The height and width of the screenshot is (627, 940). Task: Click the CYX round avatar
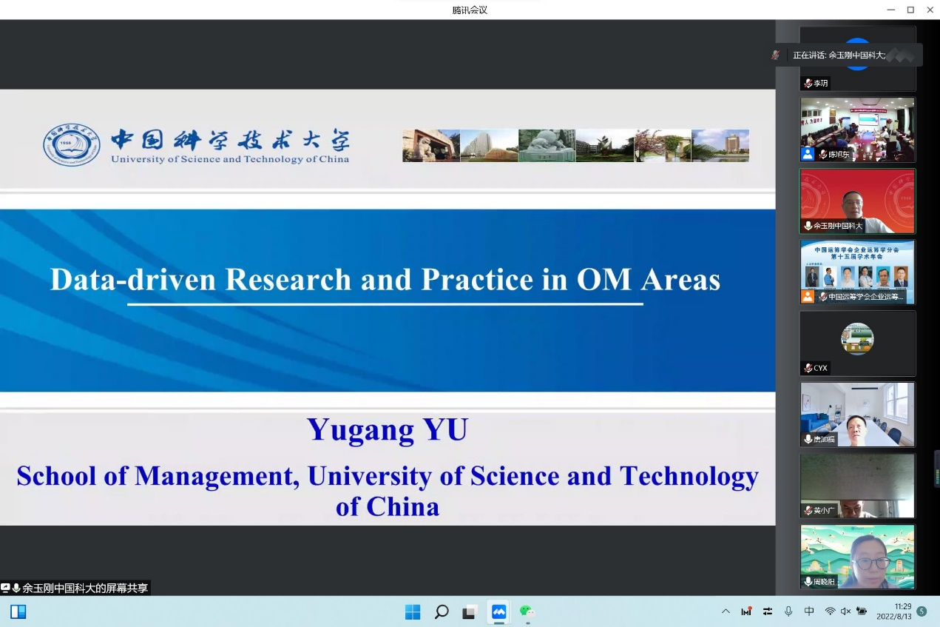(858, 339)
